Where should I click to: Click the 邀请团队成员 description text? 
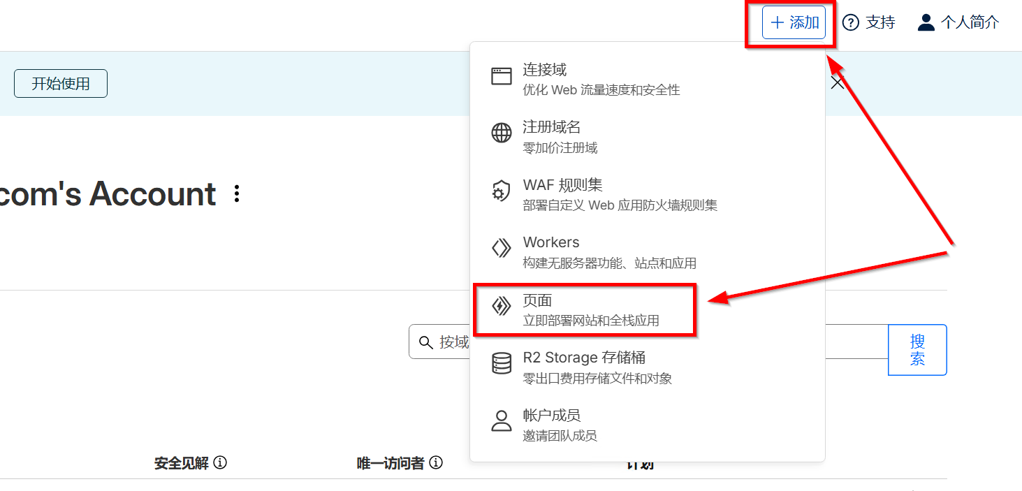pos(560,436)
